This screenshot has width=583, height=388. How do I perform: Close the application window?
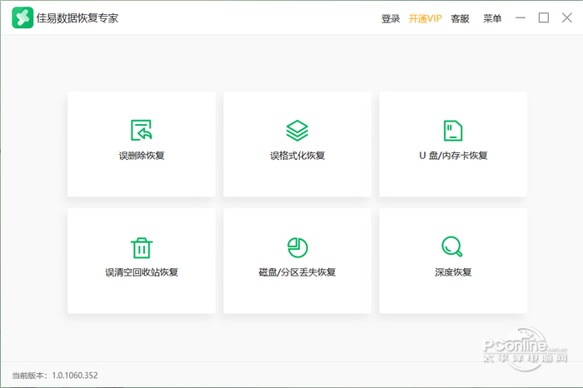click(x=567, y=17)
